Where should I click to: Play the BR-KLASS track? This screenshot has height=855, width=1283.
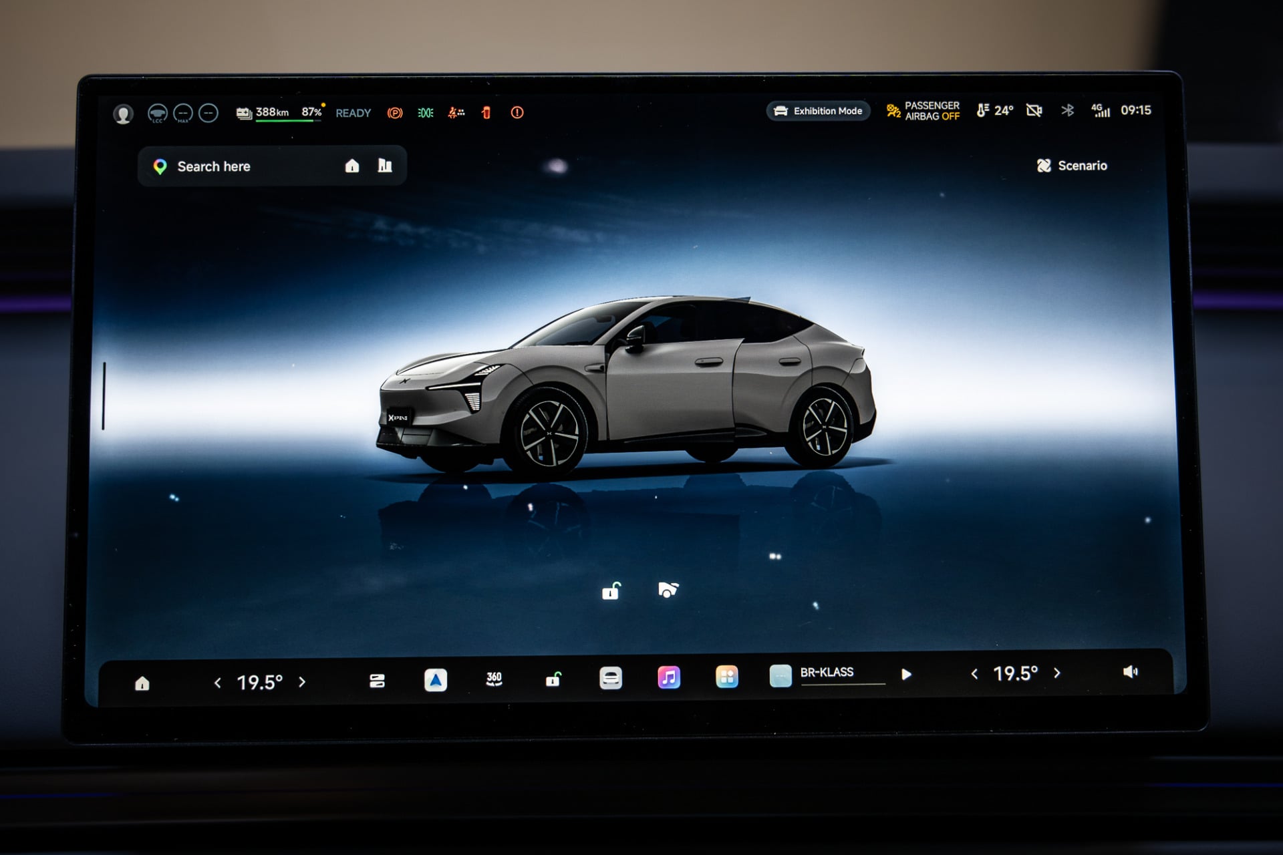[907, 675]
